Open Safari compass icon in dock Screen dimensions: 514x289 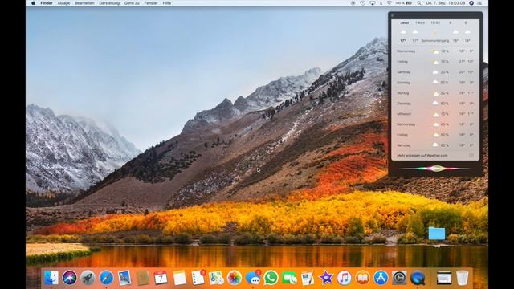tap(106, 278)
